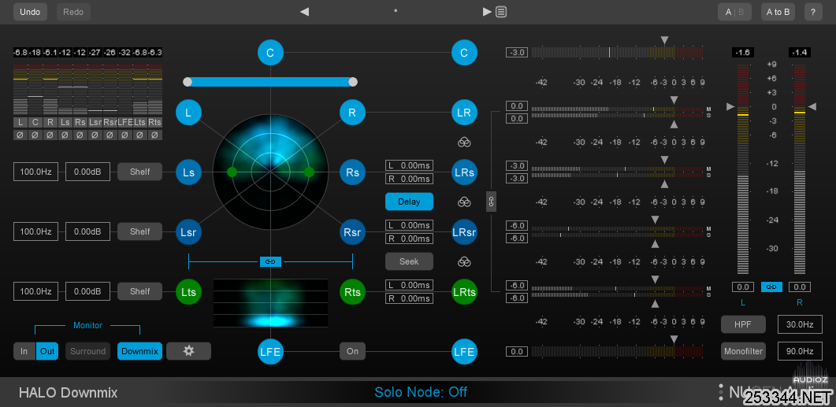
Task: Switch monitor to In
Action: (24, 351)
